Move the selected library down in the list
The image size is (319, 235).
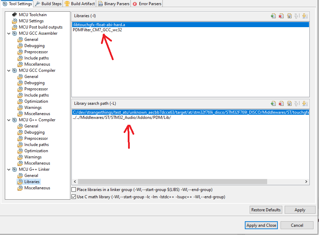point(304,16)
